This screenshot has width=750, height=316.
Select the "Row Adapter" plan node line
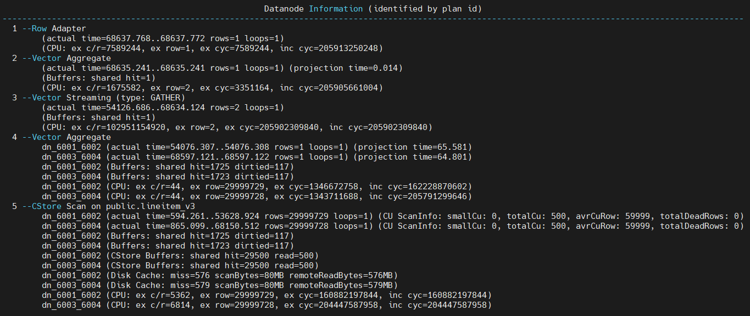tap(59, 29)
